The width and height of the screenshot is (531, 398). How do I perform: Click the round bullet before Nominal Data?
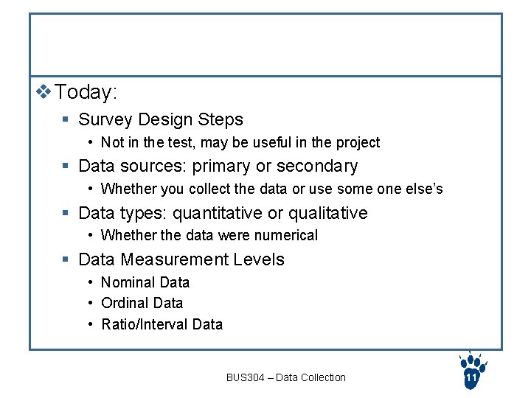click(90, 282)
